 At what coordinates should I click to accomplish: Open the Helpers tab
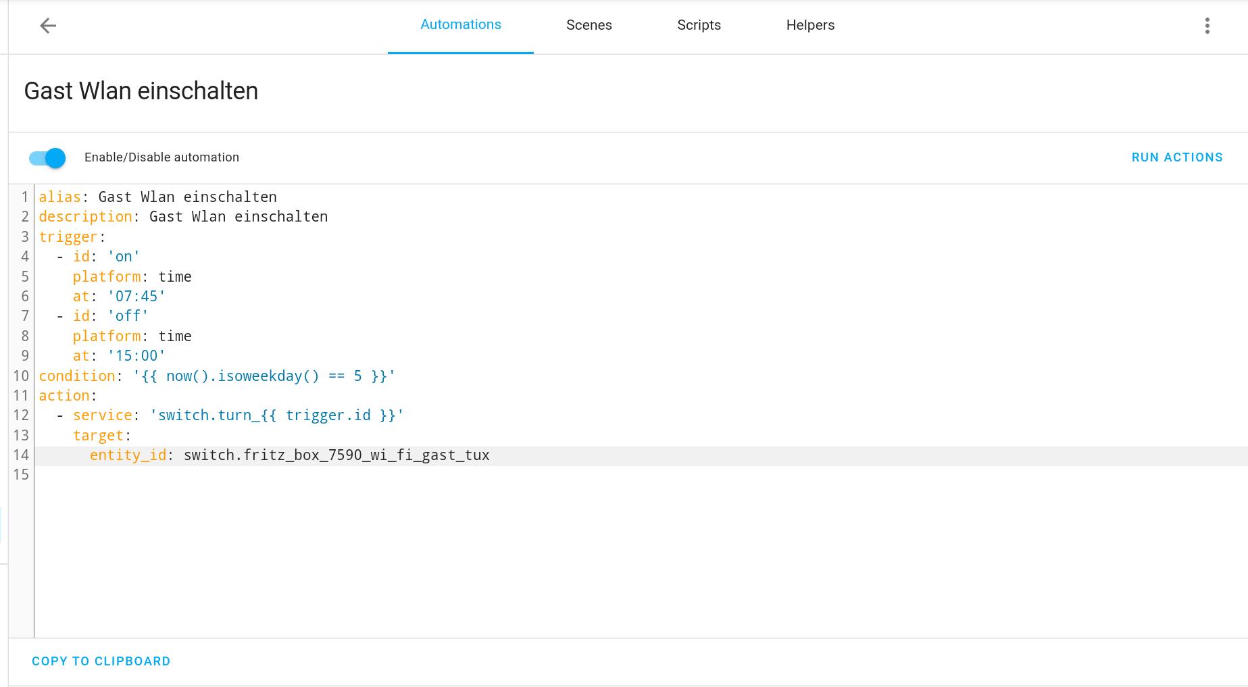tap(810, 25)
